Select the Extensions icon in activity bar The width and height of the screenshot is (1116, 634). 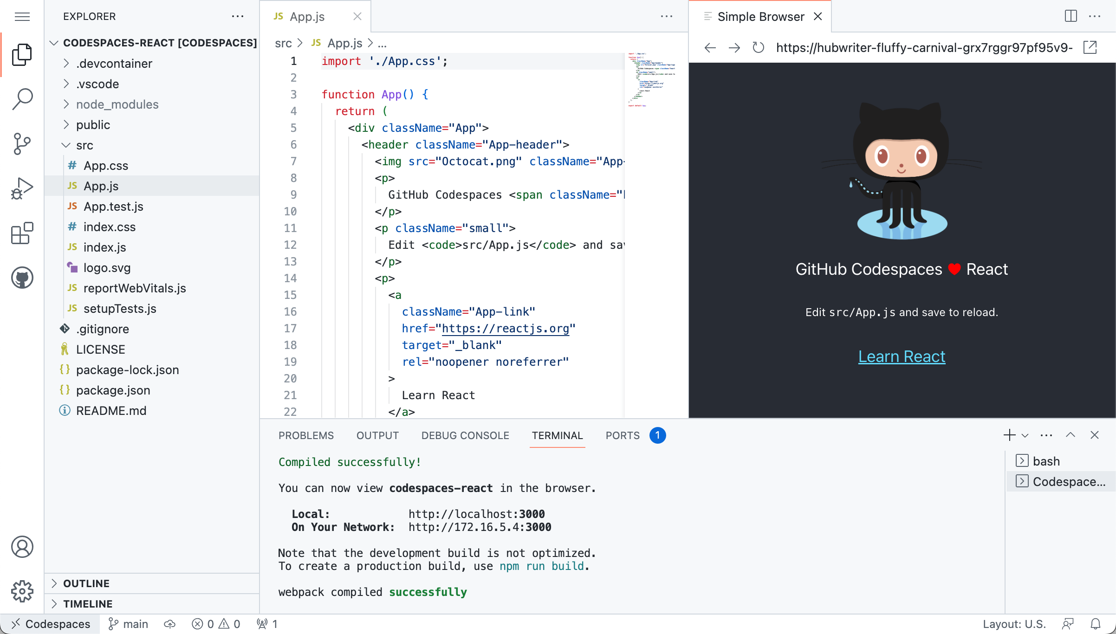tap(23, 234)
